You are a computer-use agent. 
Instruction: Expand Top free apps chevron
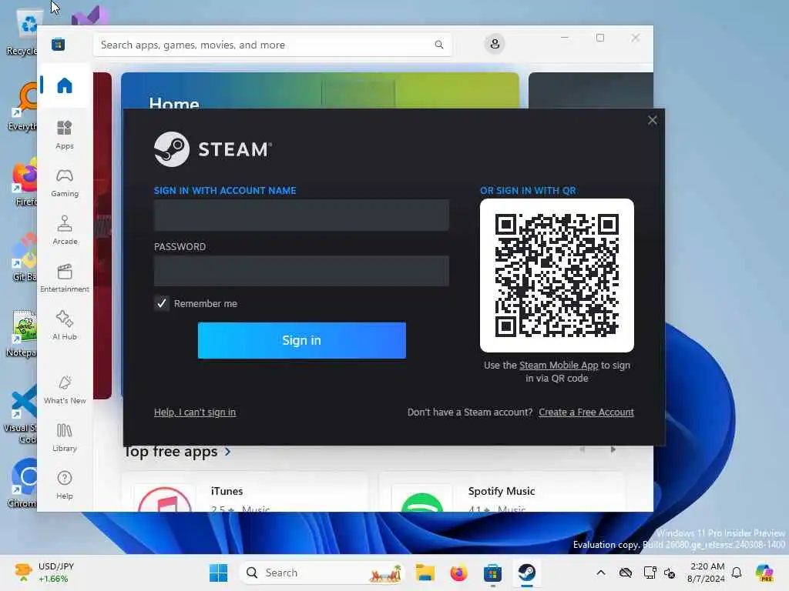click(x=227, y=452)
